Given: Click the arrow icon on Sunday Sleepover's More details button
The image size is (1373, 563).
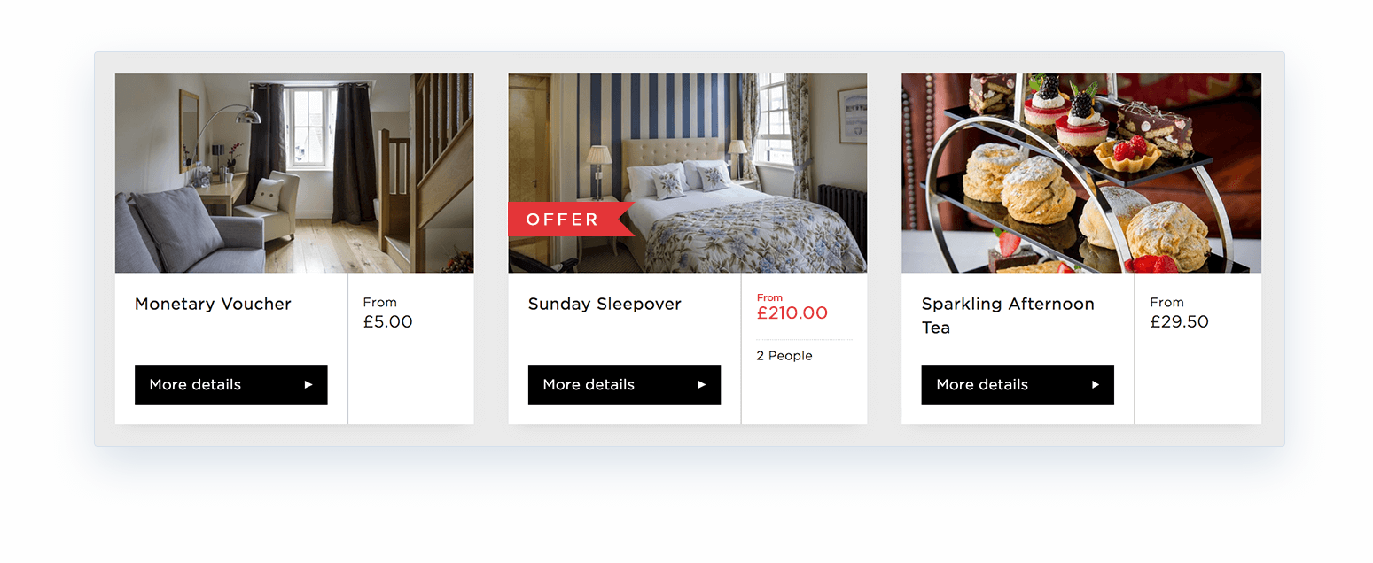Looking at the screenshot, I should click(701, 384).
